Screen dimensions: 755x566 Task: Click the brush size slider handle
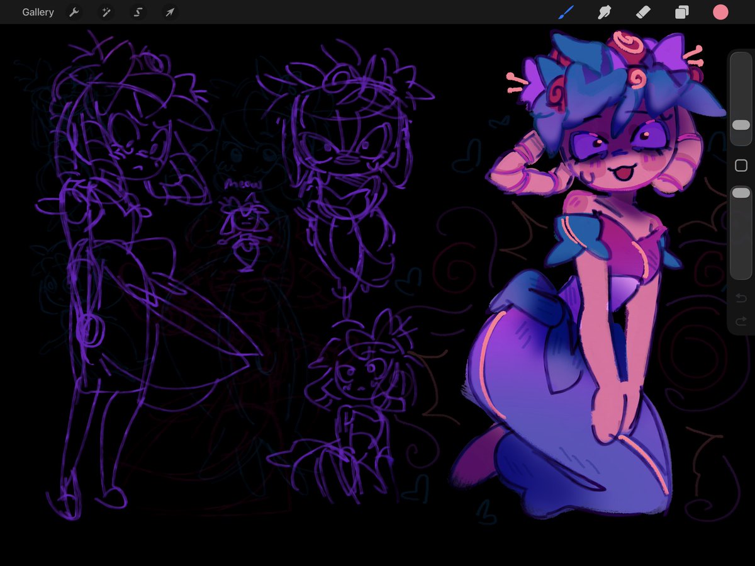click(741, 125)
